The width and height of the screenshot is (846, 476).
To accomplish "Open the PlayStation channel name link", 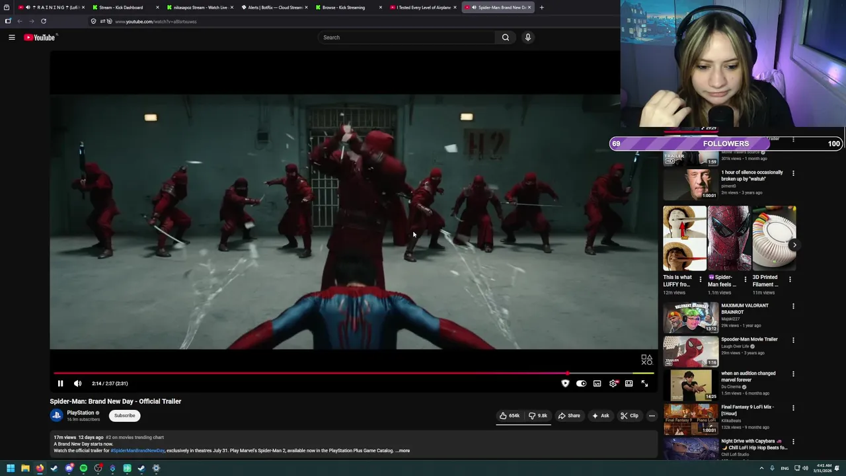I will (81, 413).
